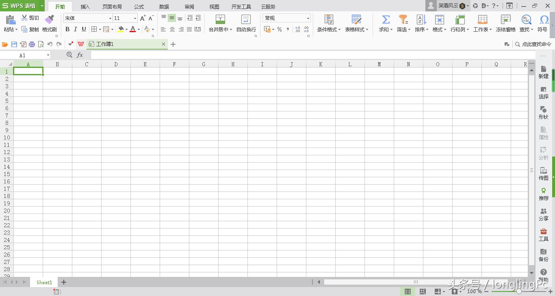The image size is (555, 296).
Task: Click the AutoSum (求和) sigma icon
Action: pyautogui.click(x=386, y=19)
